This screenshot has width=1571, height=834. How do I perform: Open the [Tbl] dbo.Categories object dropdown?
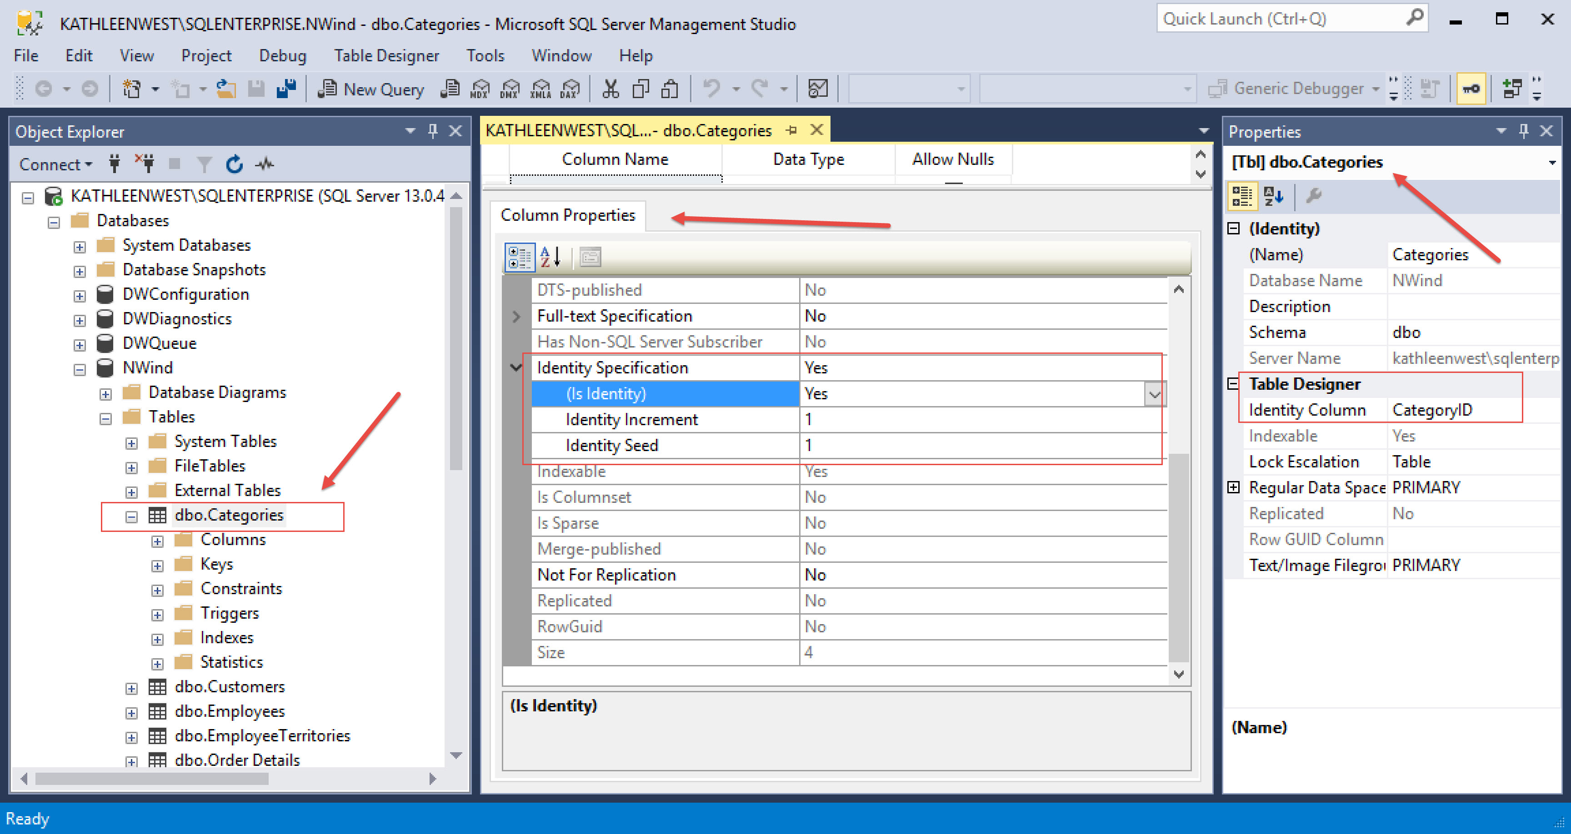(x=1552, y=162)
